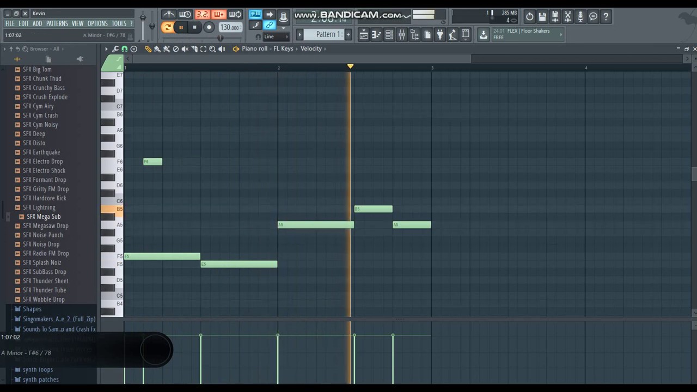Expand the Shapes folder
The width and height of the screenshot is (697, 392).
pos(32,309)
